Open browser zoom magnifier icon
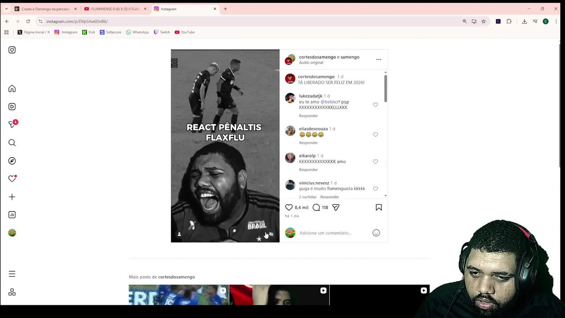 coord(464,21)
